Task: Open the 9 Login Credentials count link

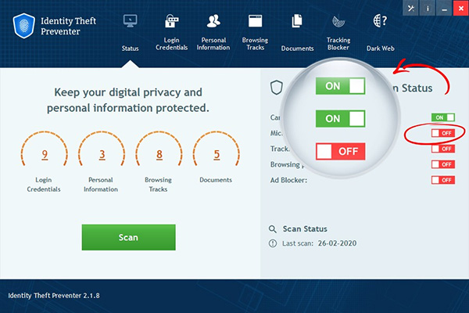Action: [45, 154]
